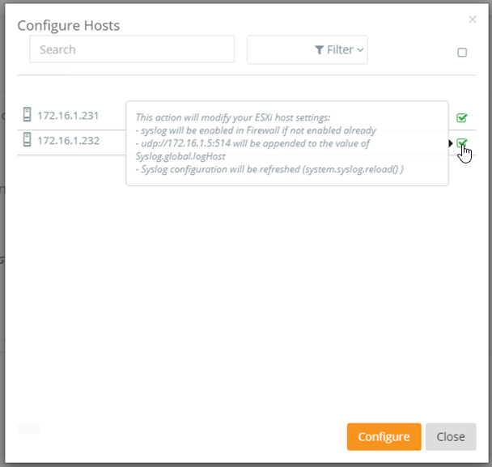This screenshot has height=467, width=492.
Task: Select the 172.16.1.232 host row
Action: point(69,140)
